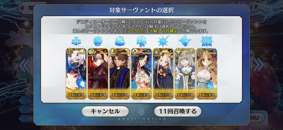Image resolution: width=283 pixels, height=130 pixels.
Task: Go to previous banner with left chevrons
Action: click(24, 65)
